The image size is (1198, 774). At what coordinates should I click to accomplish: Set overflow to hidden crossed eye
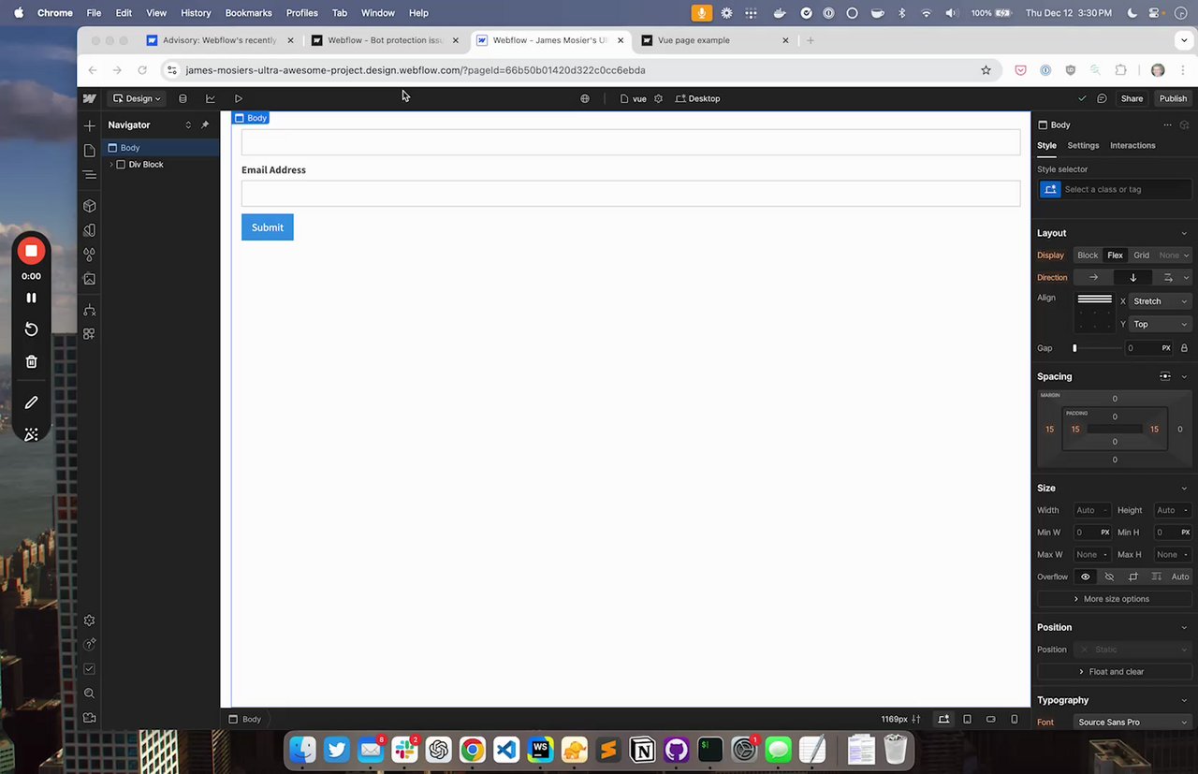[1109, 577]
